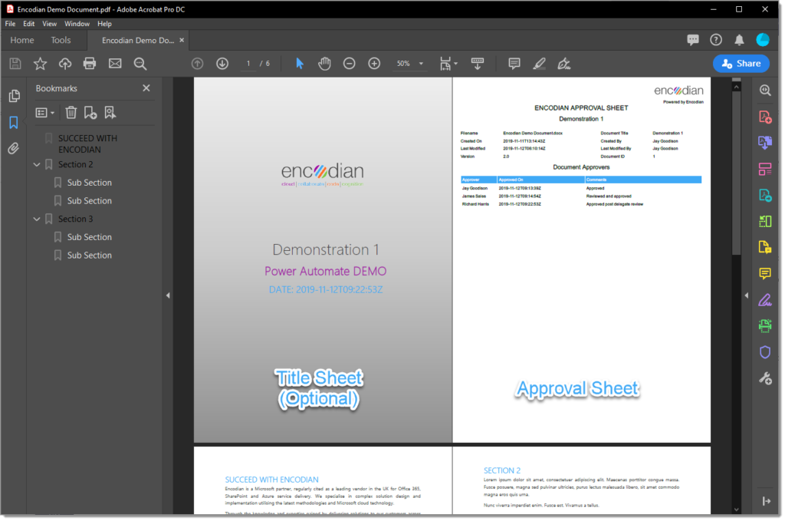Select the SUCCEED WITH ENCODIAN bookmark
785x521 pixels.
(x=87, y=143)
